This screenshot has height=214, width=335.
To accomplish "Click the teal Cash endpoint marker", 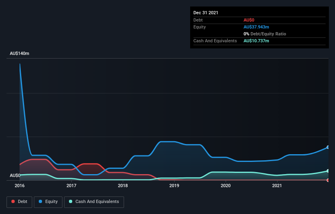I will pos(328,171).
